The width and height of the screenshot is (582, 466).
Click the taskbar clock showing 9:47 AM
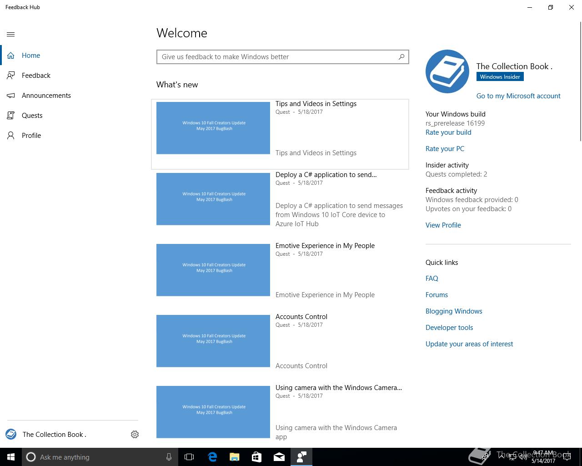coord(543,457)
